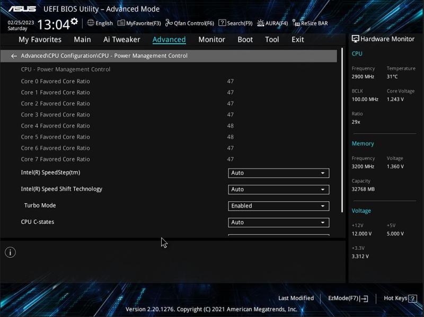Open MyFavorite(F3) from the top toolbar
This screenshot has height=317, width=424.
[139, 23]
